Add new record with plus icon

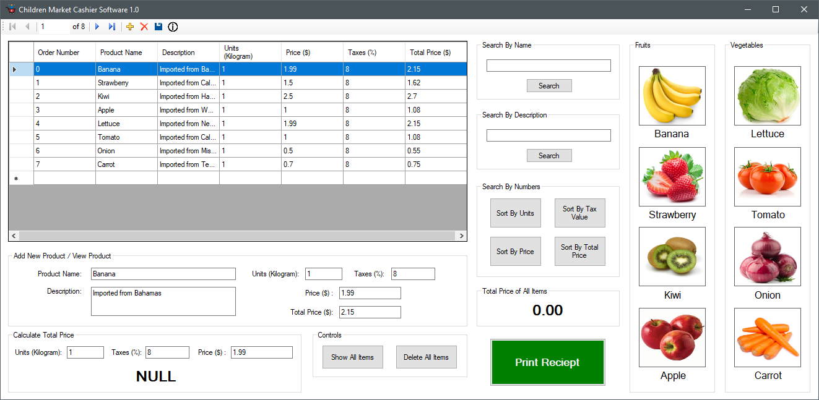(130, 27)
